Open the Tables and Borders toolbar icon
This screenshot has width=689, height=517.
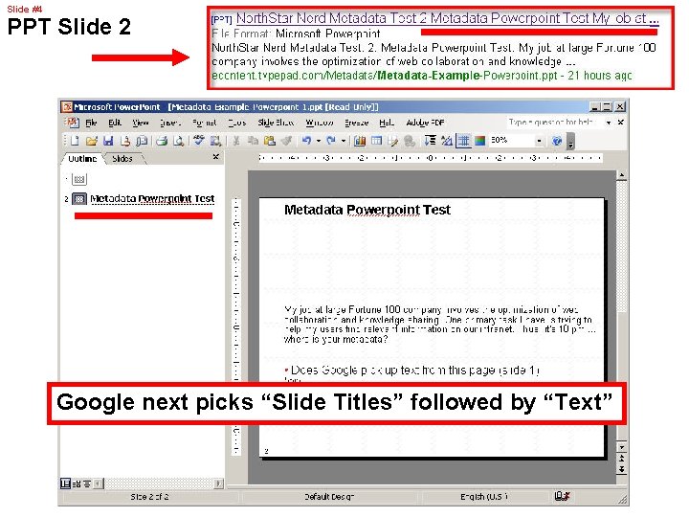[x=393, y=141]
